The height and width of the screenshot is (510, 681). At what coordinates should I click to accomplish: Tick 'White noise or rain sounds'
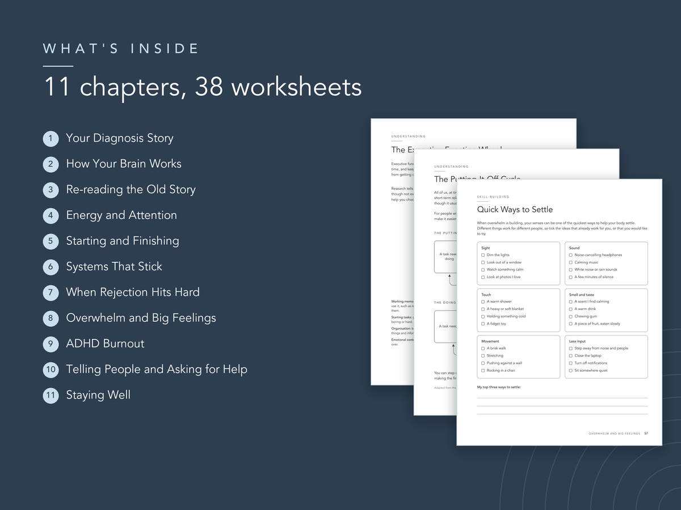click(570, 270)
